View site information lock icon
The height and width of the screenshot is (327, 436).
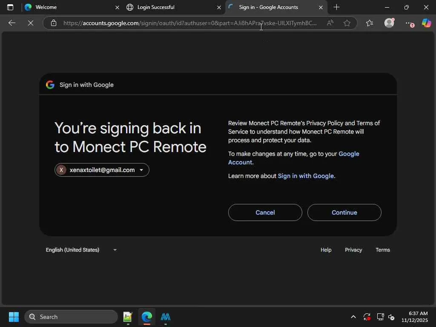(54, 23)
